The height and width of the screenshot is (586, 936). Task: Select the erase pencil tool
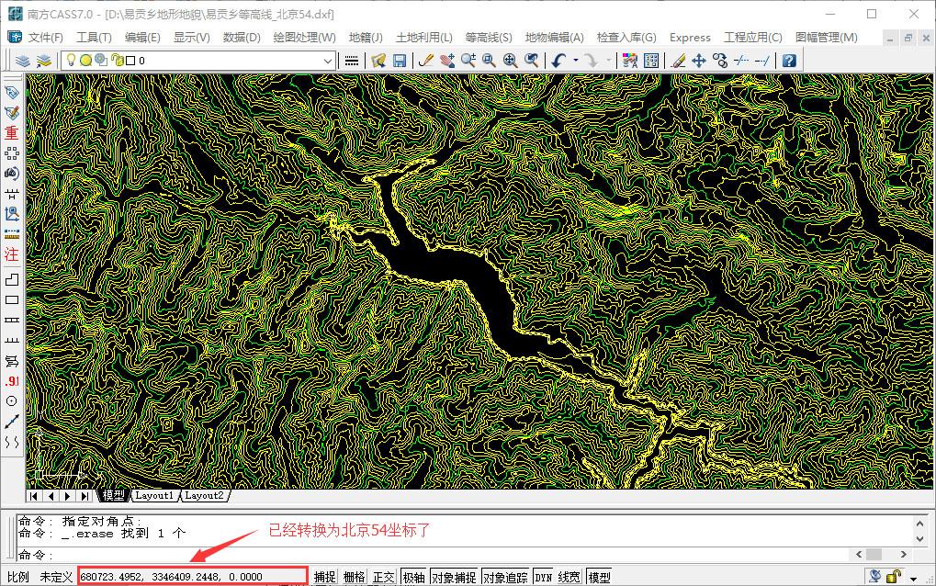pos(678,61)
